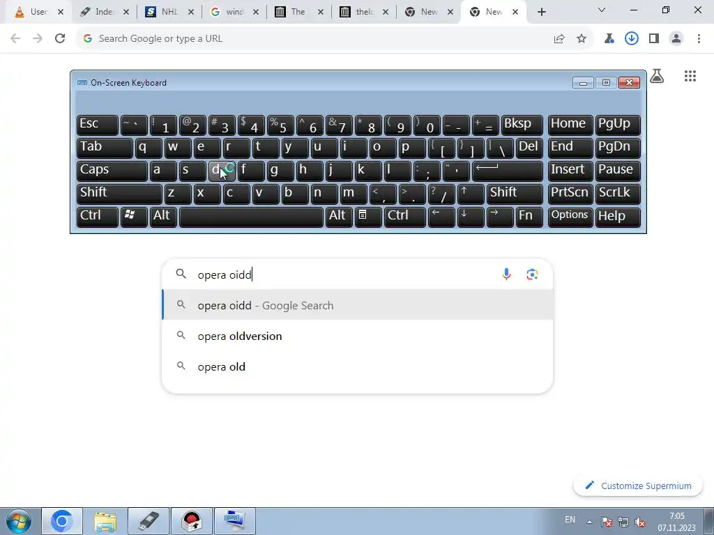Click the Enter key on On-Screen Keyboard
Viewport: 714px width, 535px height.
508,171
